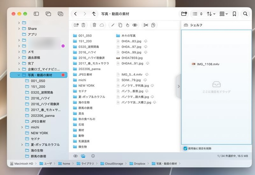Uncheck the 使用後に項目を削除 checkbox
Viewport: 255px width, 175px height.
185,148
